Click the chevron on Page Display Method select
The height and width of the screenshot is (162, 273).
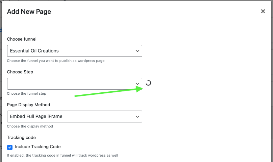point(137,116)
